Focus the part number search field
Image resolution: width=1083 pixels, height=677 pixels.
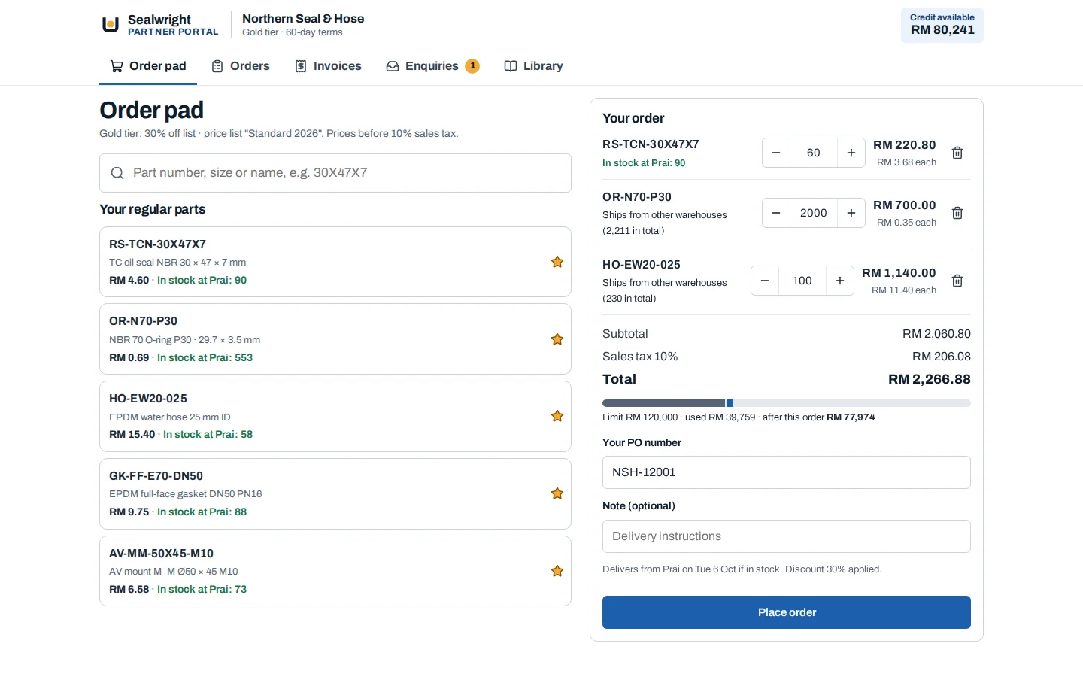[x=335, y=173]
